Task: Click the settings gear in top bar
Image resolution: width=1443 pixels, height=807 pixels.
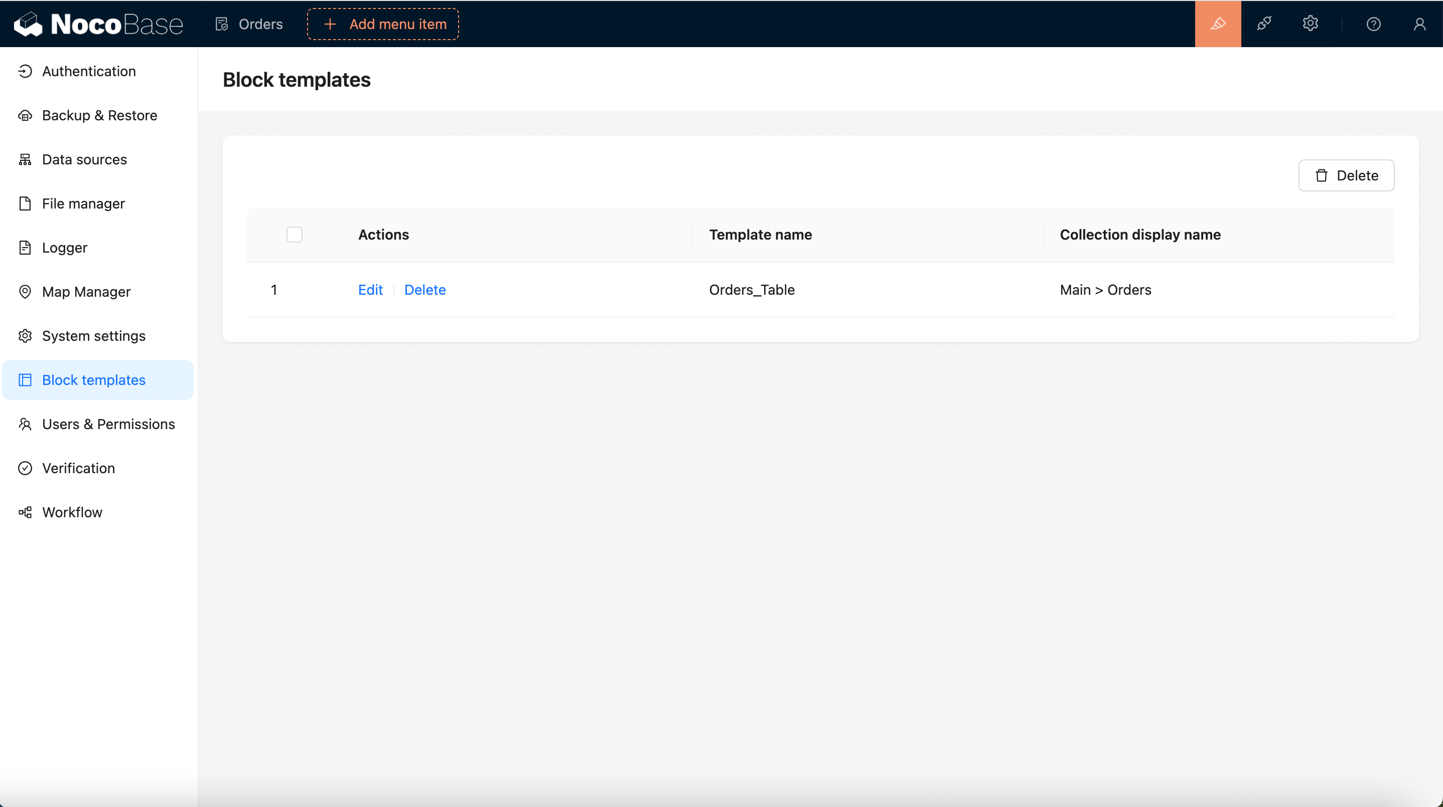Action: [x=1310, y=24]
